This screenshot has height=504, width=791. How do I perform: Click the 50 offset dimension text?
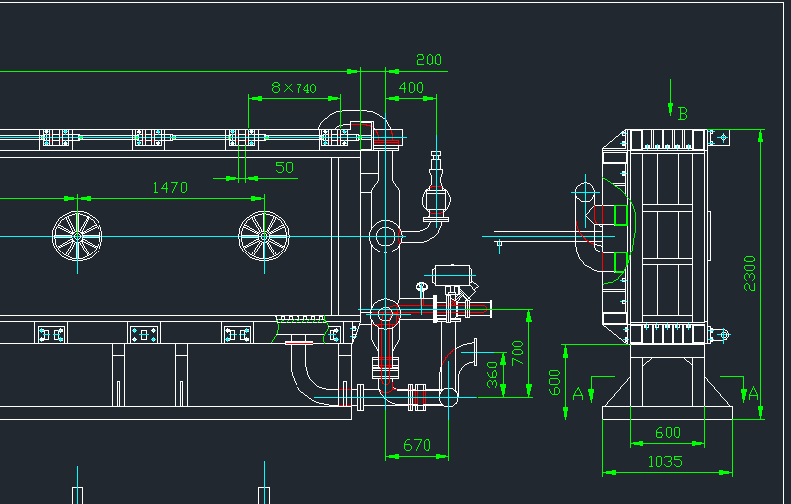pyautogui.click(x=284, y=167)
